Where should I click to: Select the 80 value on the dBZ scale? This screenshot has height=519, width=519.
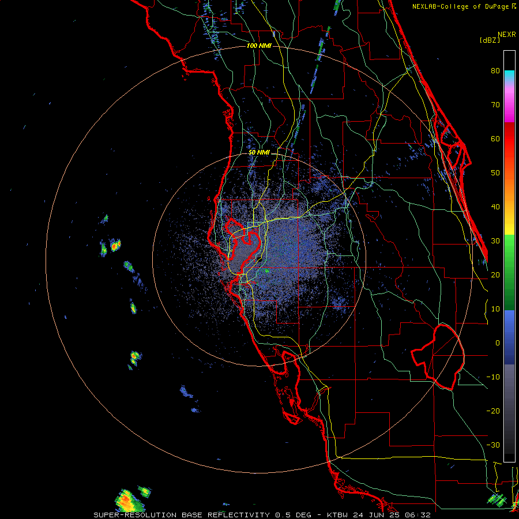tap(495, 71)
